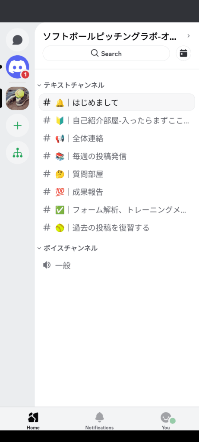199x442 pixels.
Task: Select the Discord logo server with badge
Action: click(x=17, y=67)
